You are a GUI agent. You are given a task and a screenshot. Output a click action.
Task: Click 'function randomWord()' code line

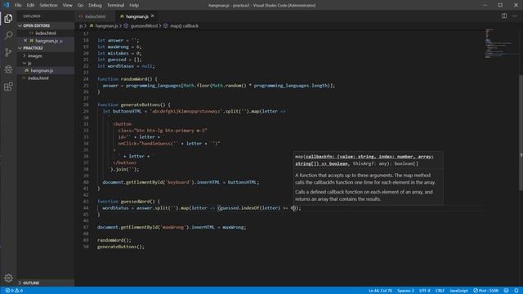pyautogui.click(x=127, y=79)
